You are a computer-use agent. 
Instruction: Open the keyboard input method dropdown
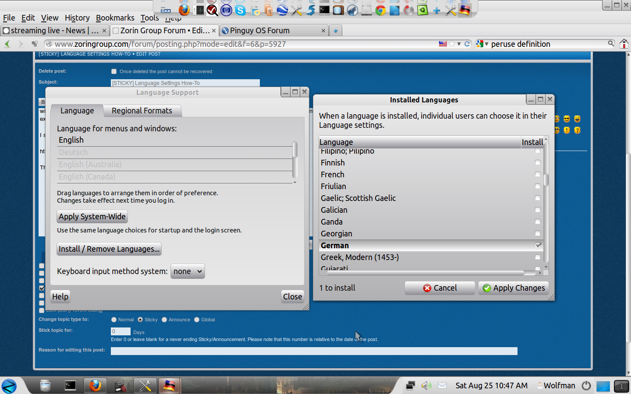pyautogui.click(x=188, y=271)
